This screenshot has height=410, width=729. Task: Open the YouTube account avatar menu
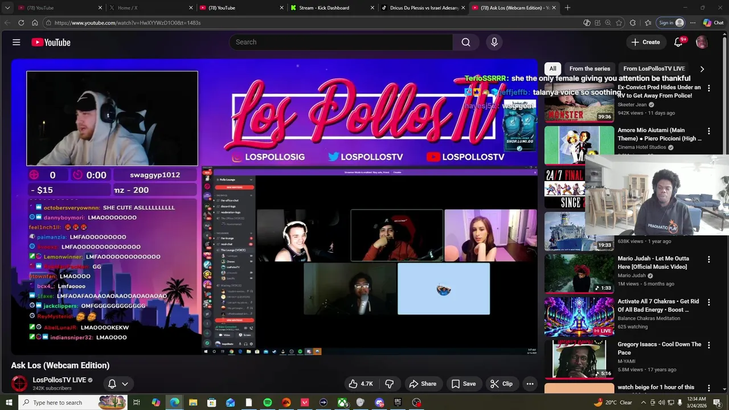[x=702, y=42]
